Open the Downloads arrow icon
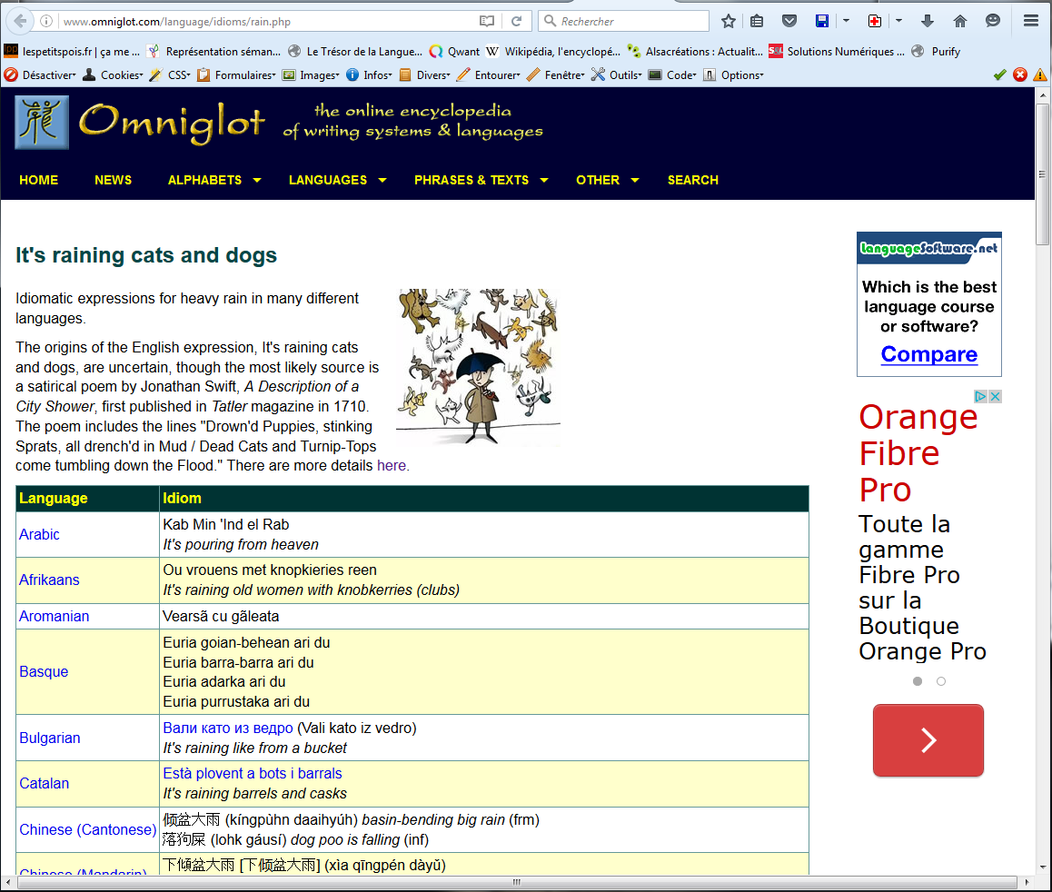 [x=928, y=21]
